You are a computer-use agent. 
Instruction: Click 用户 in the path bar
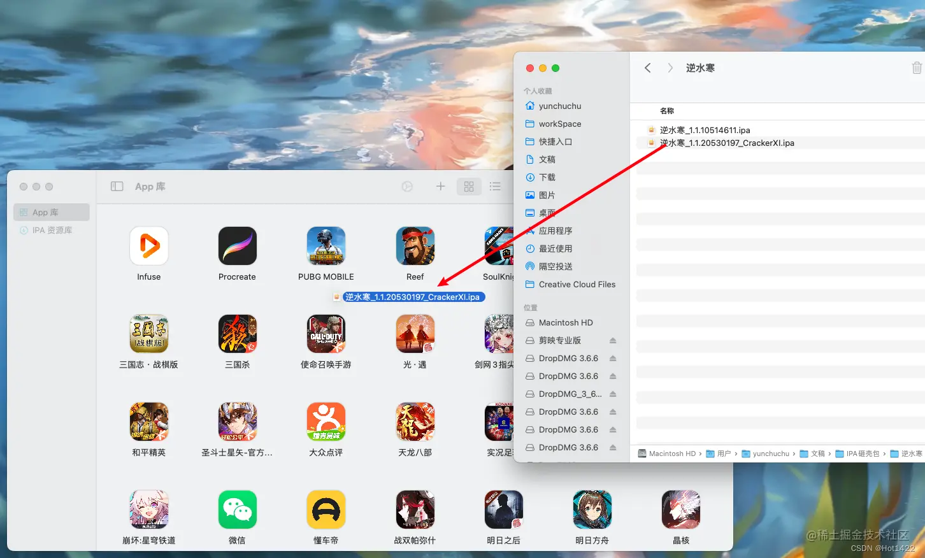(718, 454)
